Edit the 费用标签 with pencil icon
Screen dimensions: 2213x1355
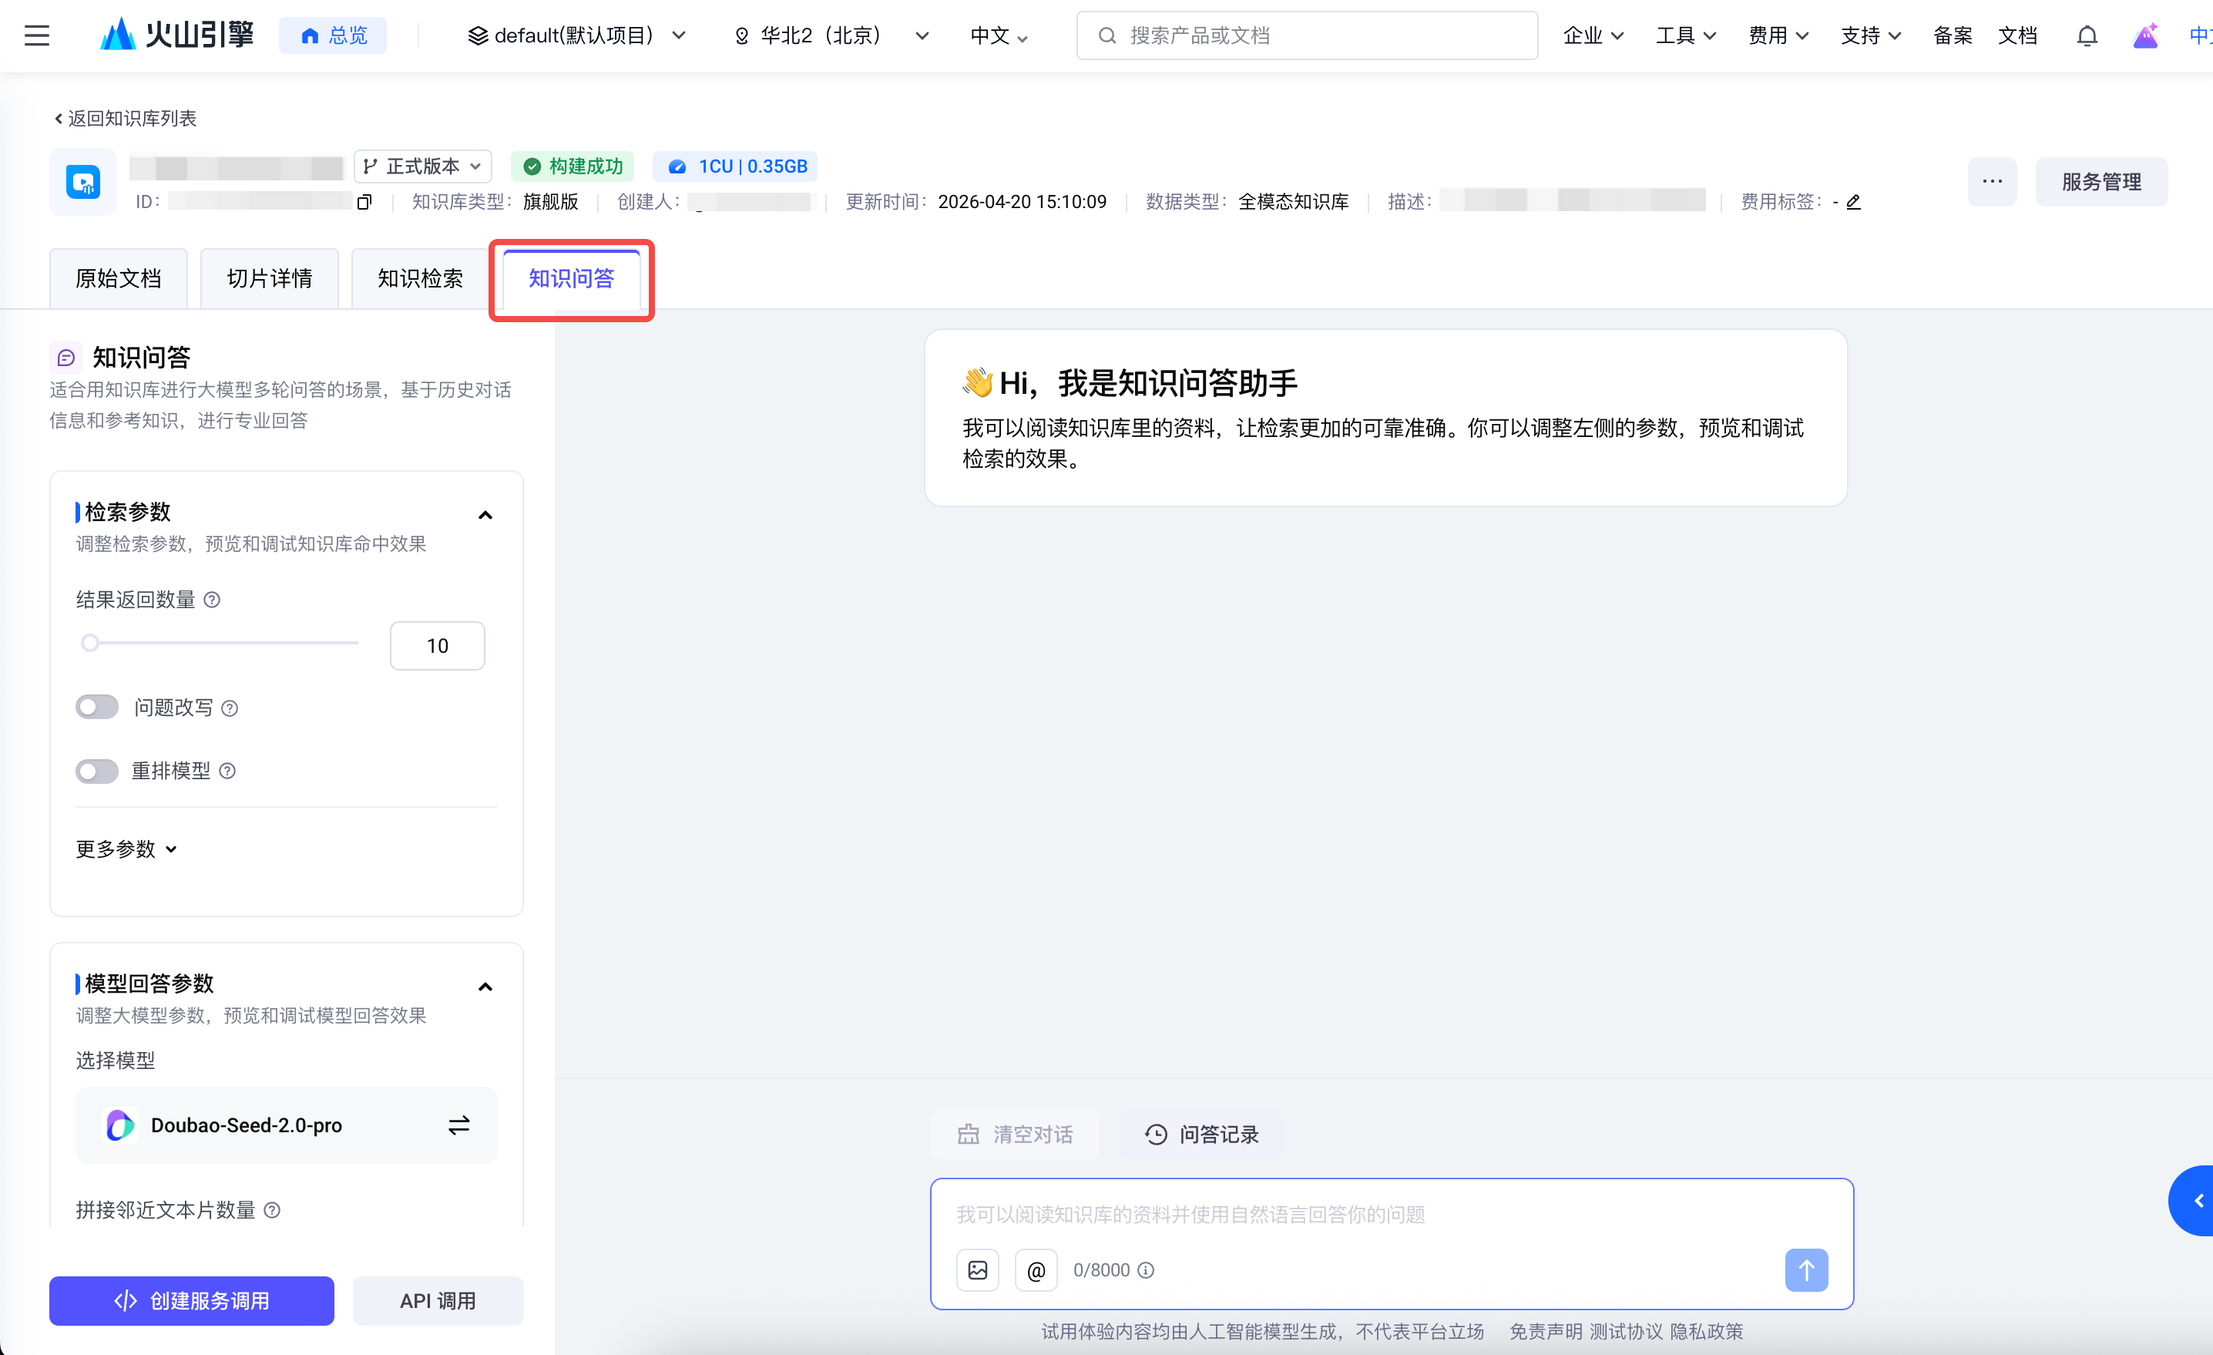tap(1853, 202)
